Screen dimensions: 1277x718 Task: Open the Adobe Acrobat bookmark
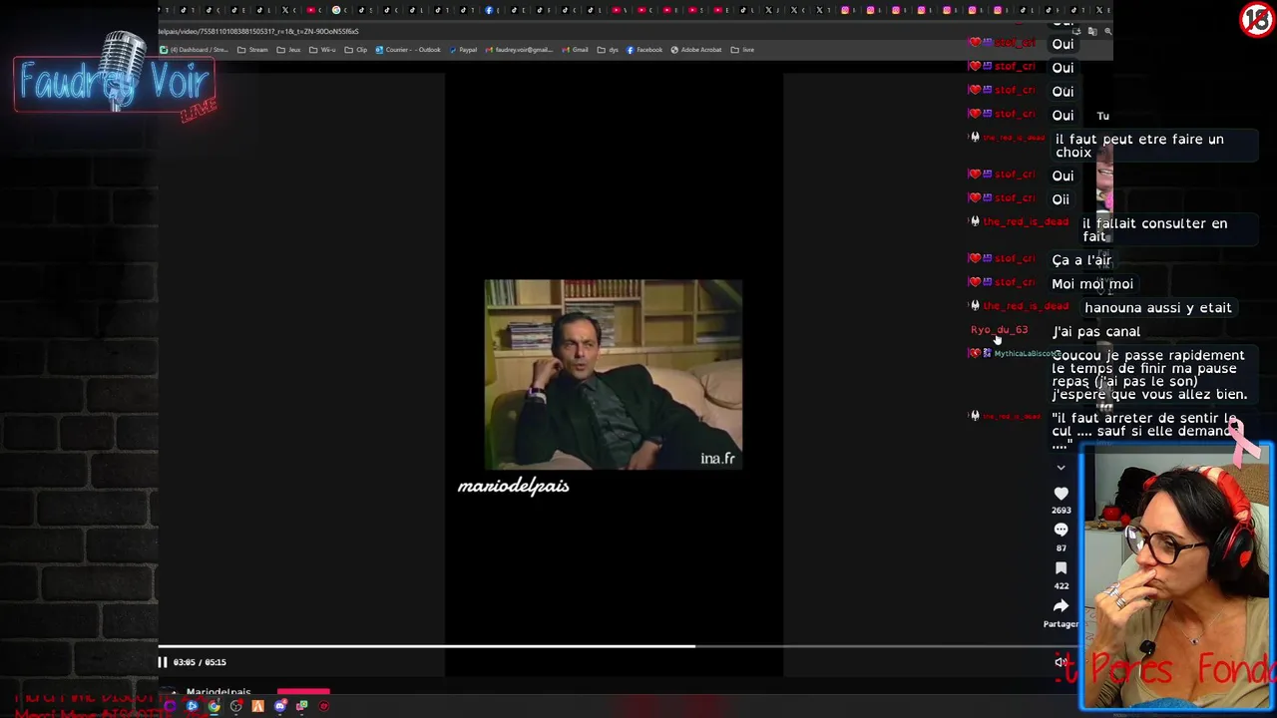[696, 50]
